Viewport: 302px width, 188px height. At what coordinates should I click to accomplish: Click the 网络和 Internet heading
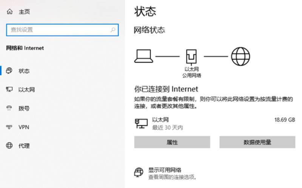(x=25, y=48)
